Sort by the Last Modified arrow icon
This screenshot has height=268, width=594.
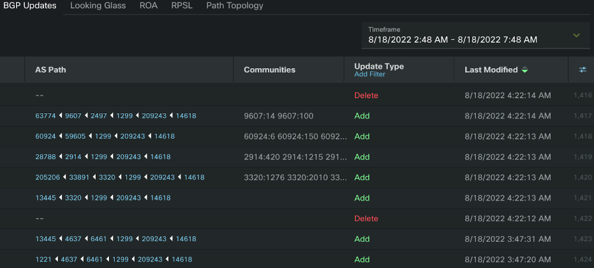[x=524, y=69]
